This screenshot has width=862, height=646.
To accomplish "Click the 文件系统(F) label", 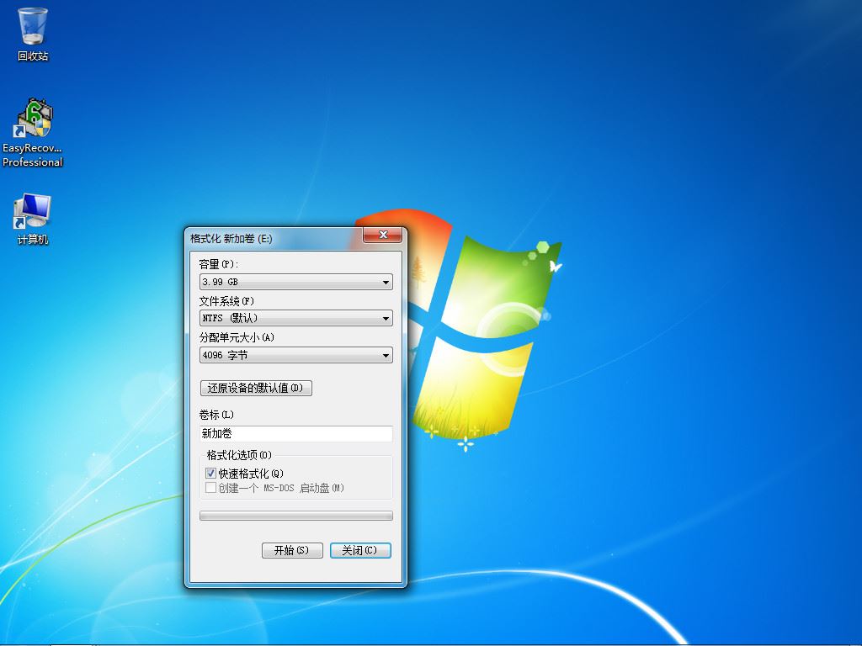I will (x=226, y=301).
